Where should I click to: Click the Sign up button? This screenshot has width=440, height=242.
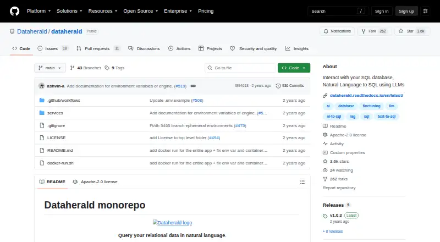[x=406, y=11]
